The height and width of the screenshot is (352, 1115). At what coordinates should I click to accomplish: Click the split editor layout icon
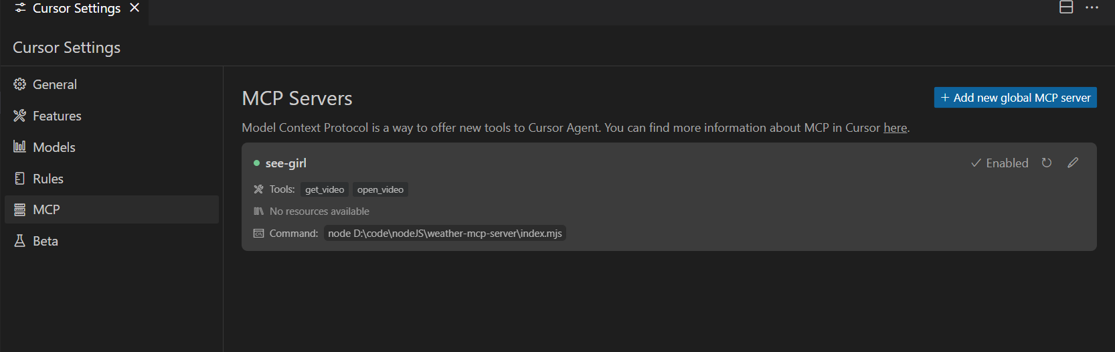click(x=1066, y=7)
